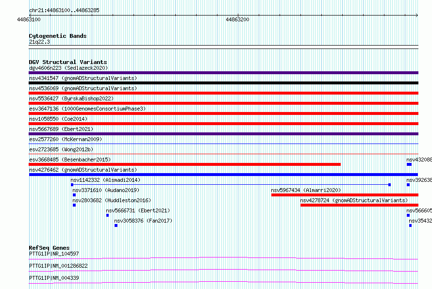Select variant nsv4278724 (gnomADStructuralVariants) label
The image size is (432, 289).
click(x=354, y=200)
